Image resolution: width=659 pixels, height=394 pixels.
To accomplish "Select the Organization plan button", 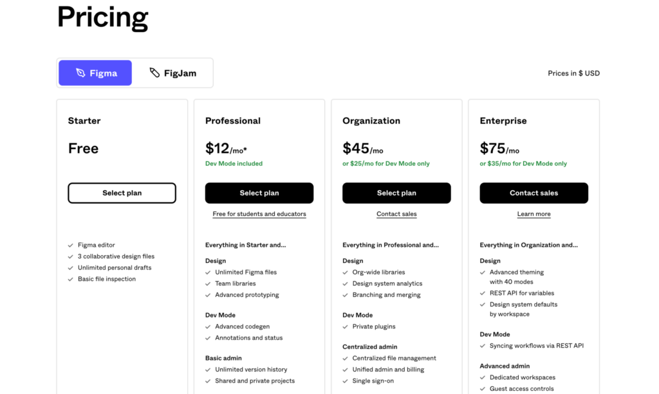I will 396,193.
